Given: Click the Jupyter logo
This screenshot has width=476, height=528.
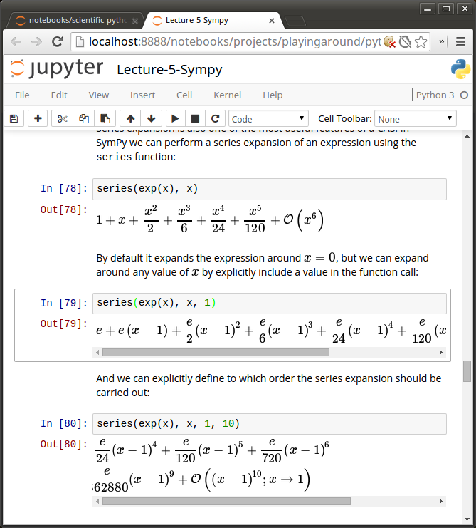Looking at the screenshot, I should (x=56, y=68).
